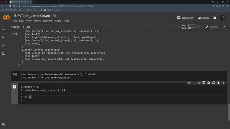Open the Editing mode dropdown
Screen dimensions: 230x129
point(211,27)
